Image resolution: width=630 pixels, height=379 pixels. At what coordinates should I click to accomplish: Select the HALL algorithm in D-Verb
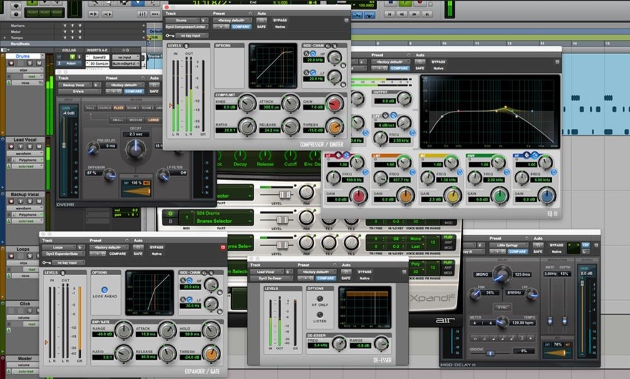click(x=90, y=108)
